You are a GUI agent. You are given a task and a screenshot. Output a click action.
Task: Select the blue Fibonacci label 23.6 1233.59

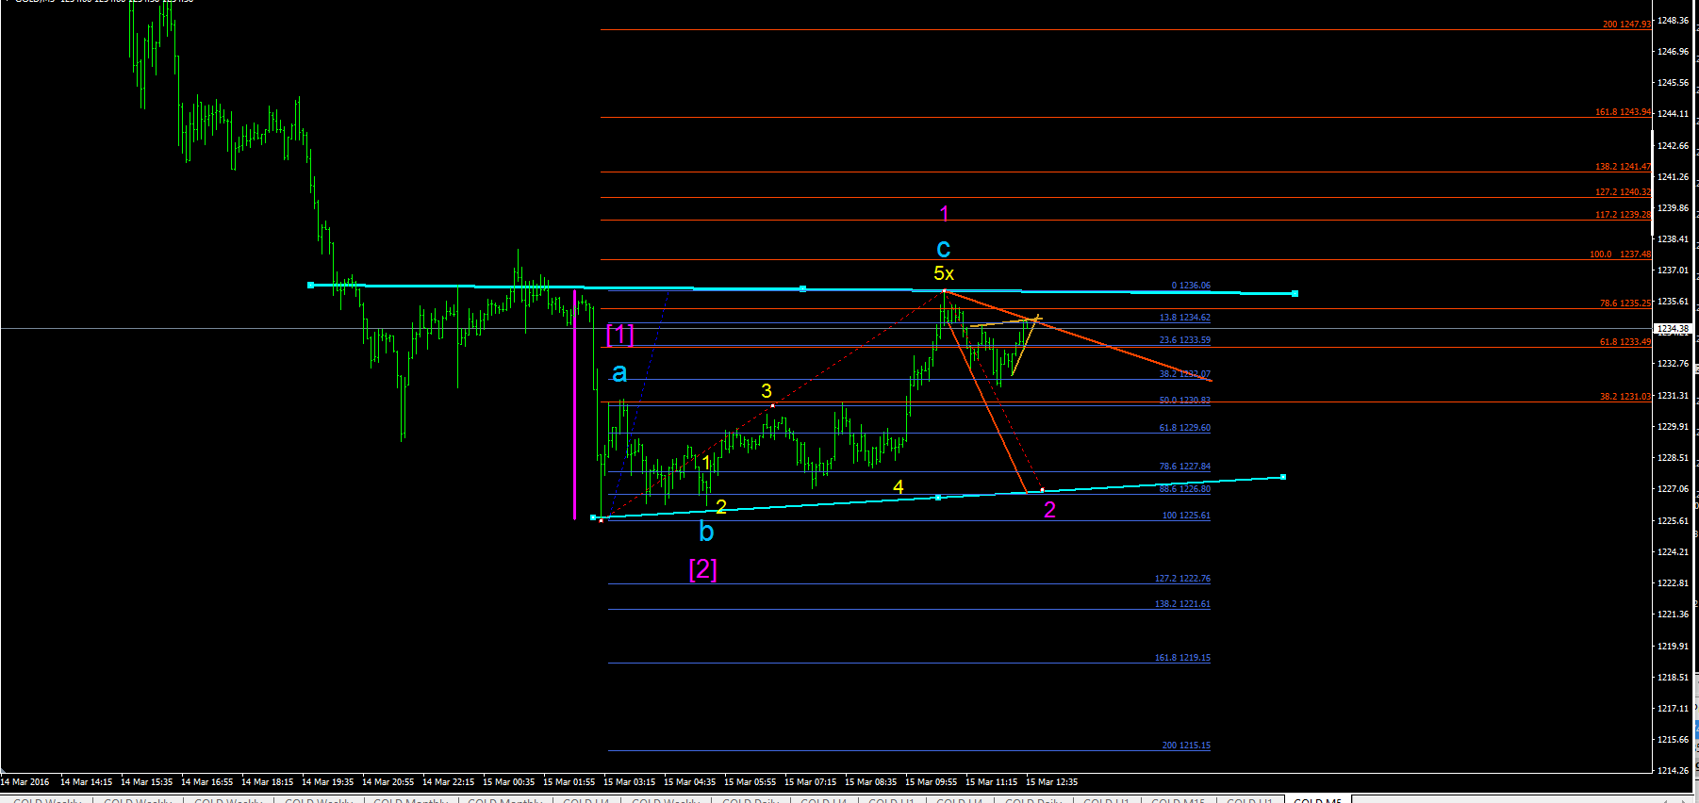pos(1184,340)
